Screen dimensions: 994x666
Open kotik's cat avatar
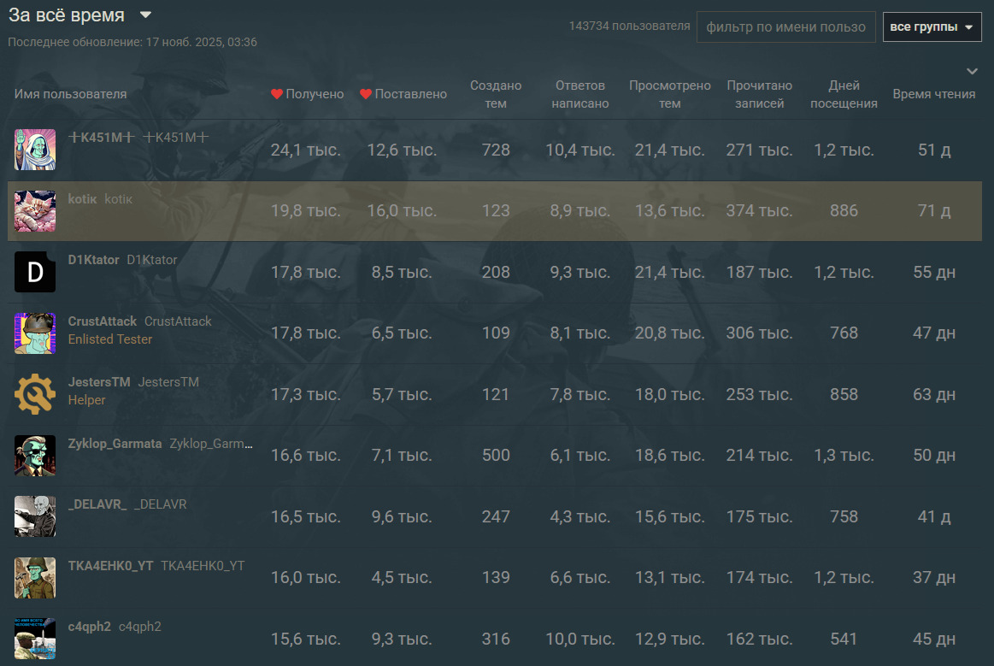pos(35,211)
